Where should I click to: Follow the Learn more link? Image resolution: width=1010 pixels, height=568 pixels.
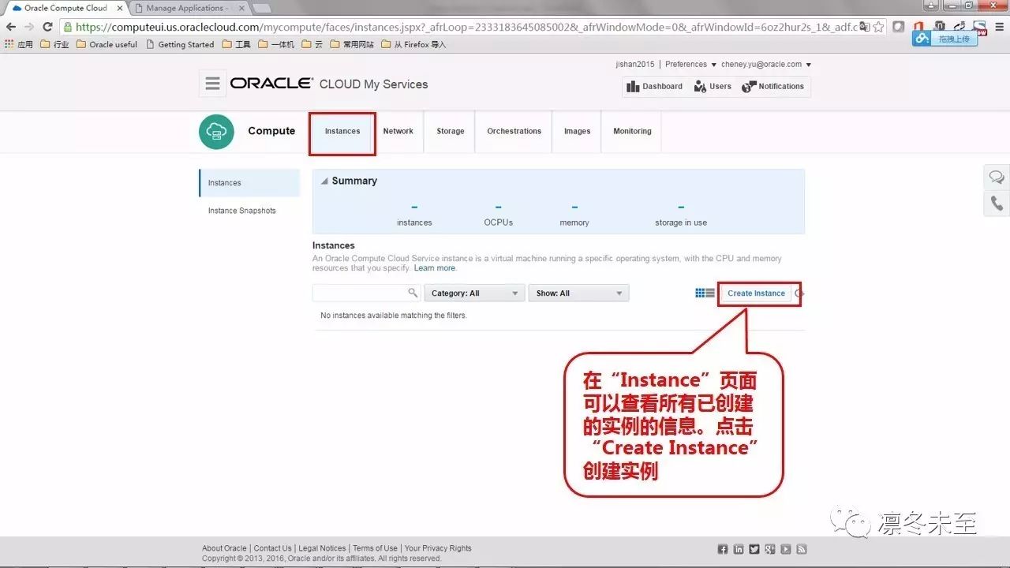point(435,268)
